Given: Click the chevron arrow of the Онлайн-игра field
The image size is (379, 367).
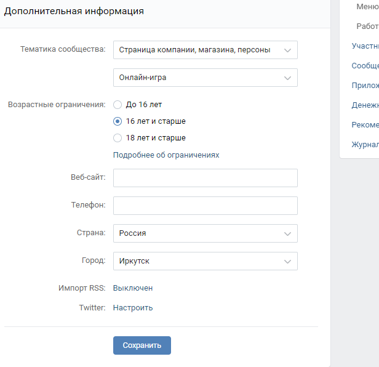Looking at the screenshot, I should (287, 78).
